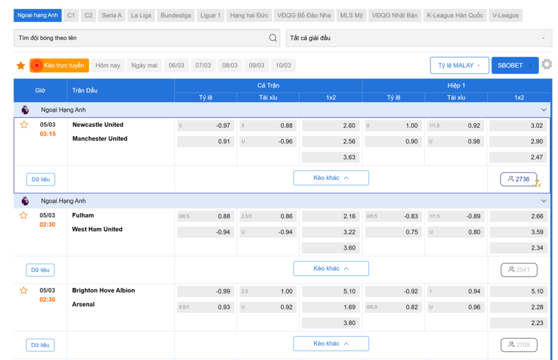This screenshot has width=558, height=360.
Task: Open the VĐQG Nhật Bản tab
Action: click(x=395, y=15)
